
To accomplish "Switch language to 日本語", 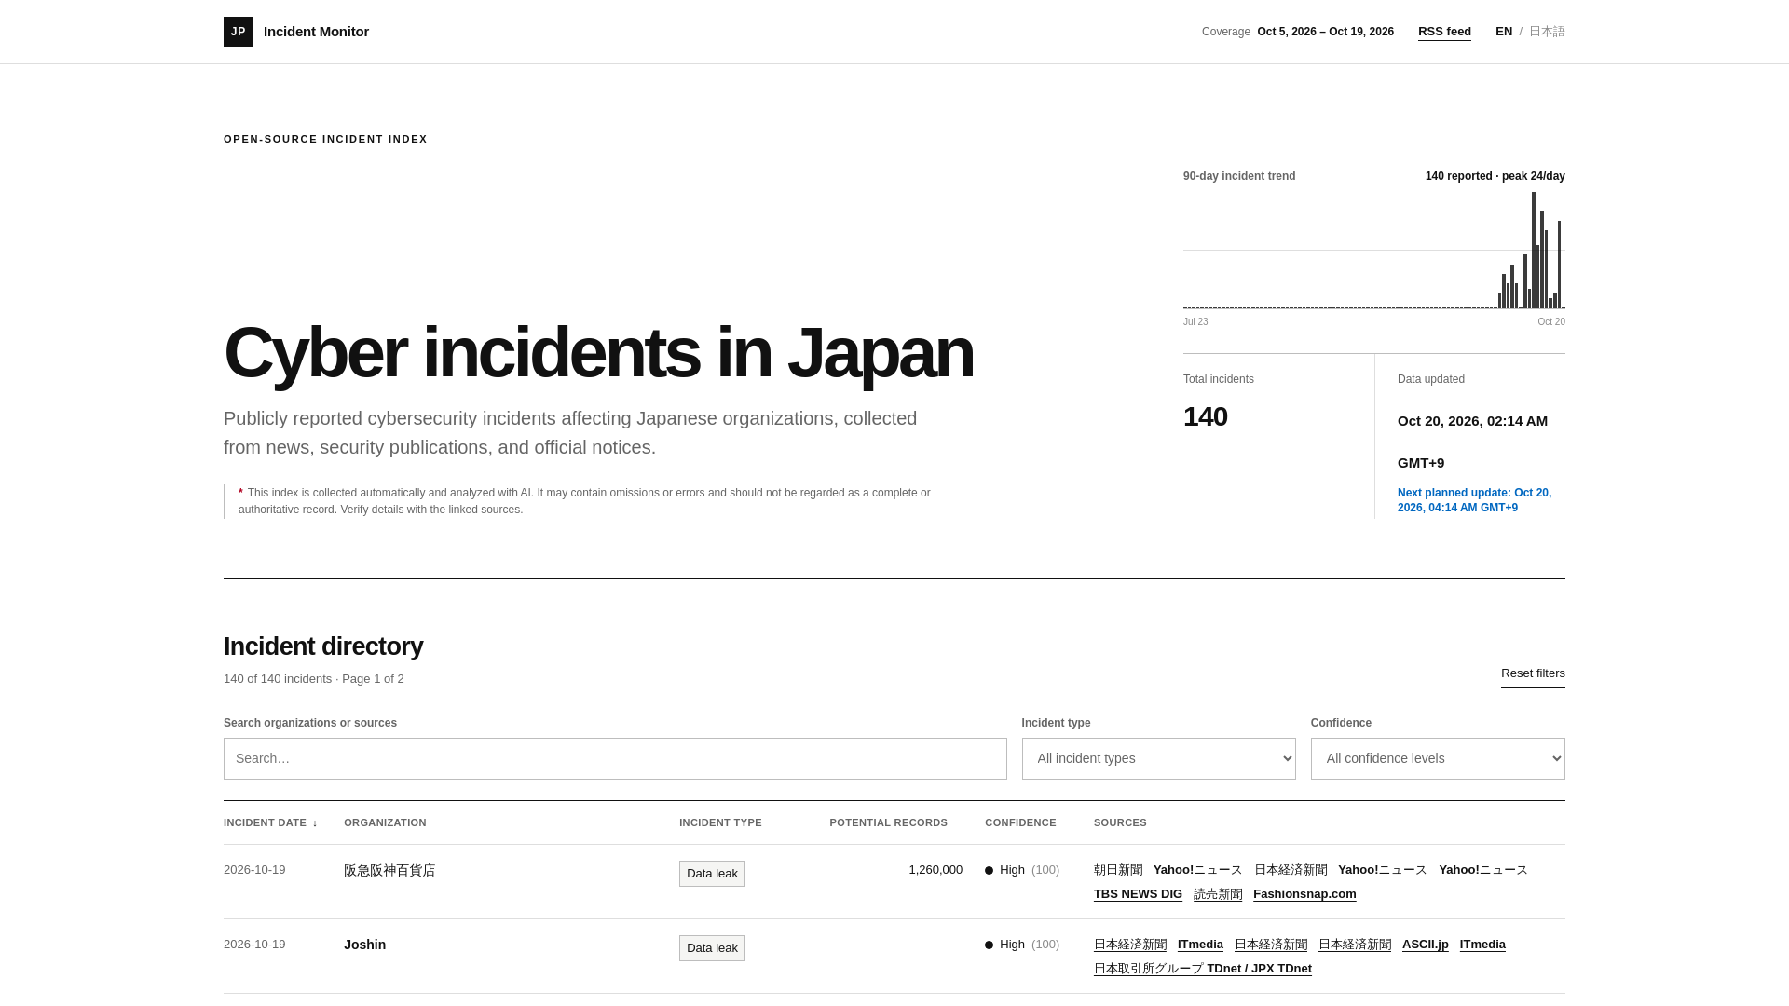I will [1547, 32].
